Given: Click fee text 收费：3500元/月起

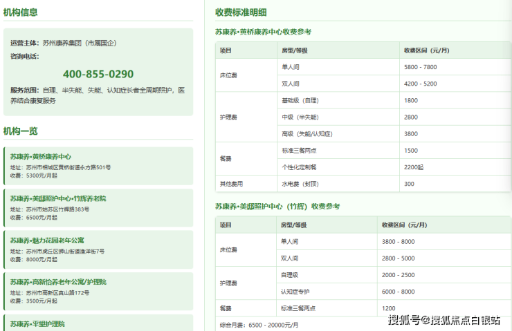Looking at the screenshot, I should (34, 301).
